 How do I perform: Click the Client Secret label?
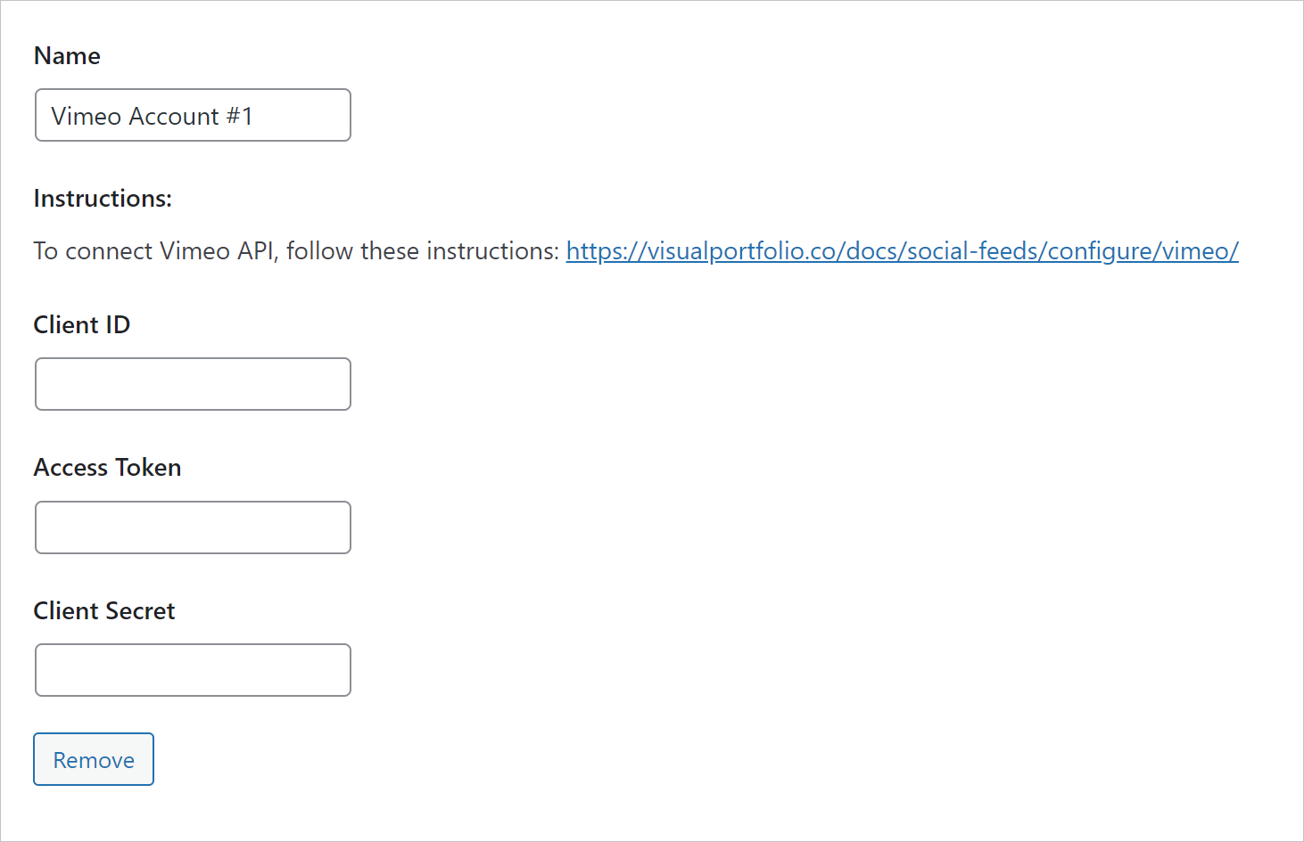[104, 610]
